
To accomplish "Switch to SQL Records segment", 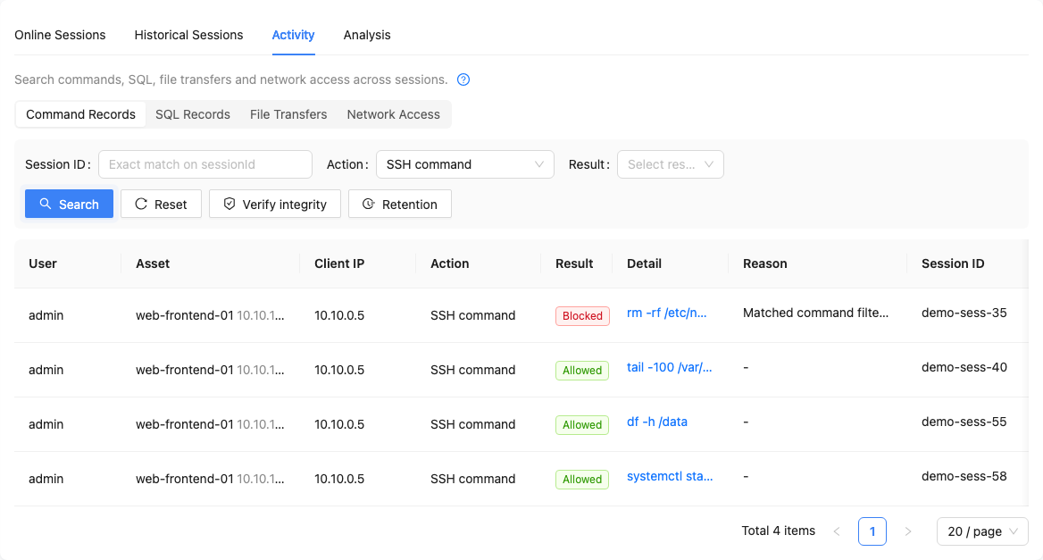I will (193, 114).
